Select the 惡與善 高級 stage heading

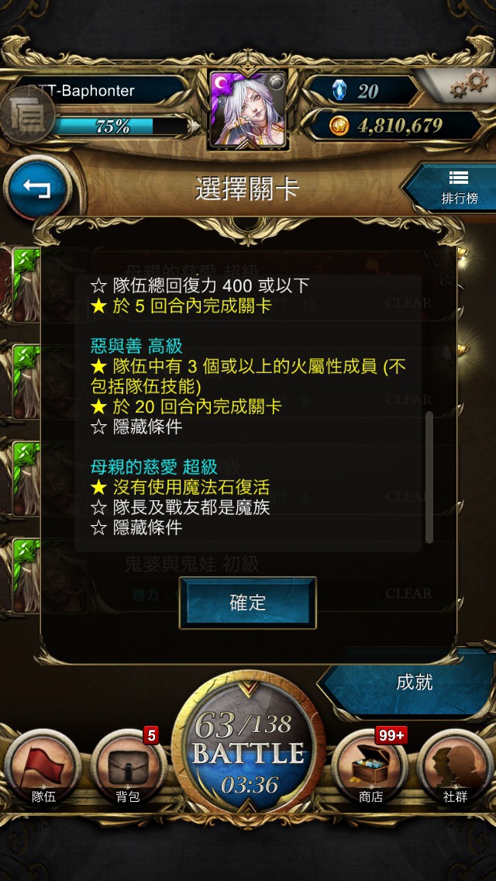136,345
